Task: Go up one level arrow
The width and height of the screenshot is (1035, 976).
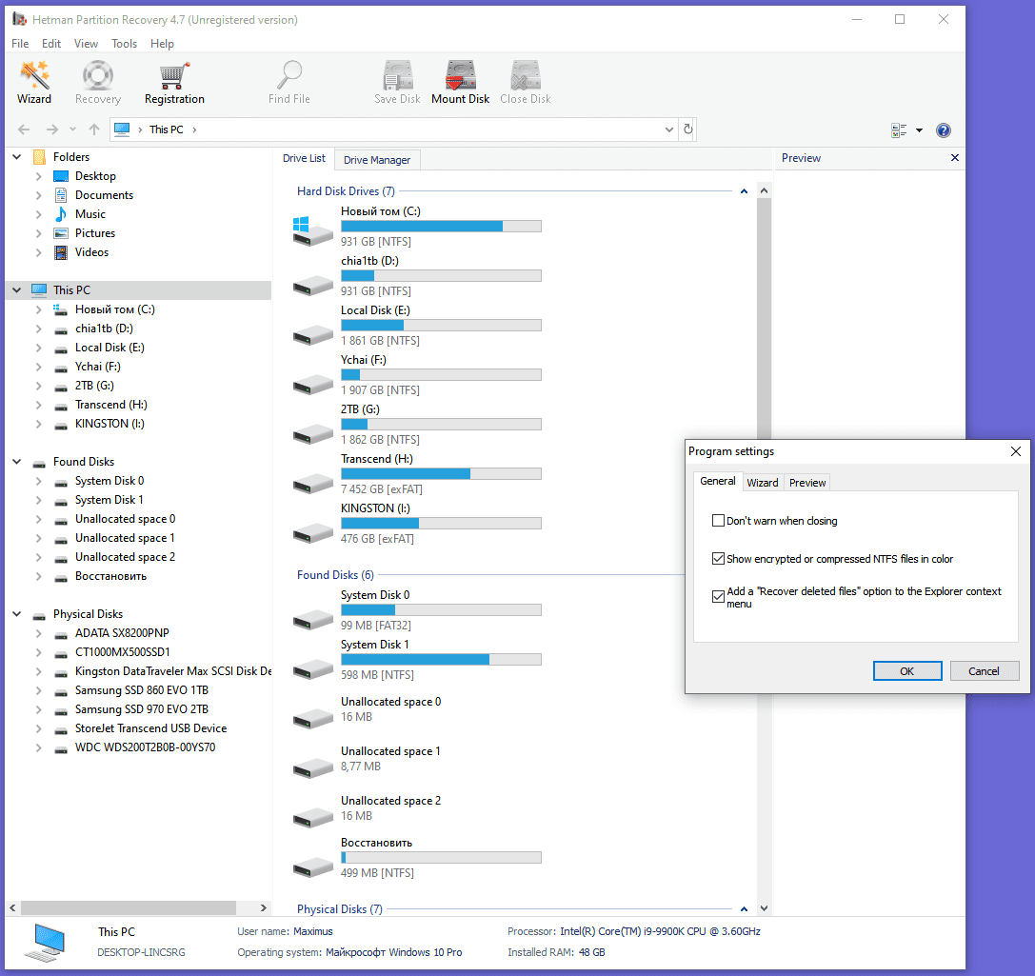Action: [x=94, y=129]
